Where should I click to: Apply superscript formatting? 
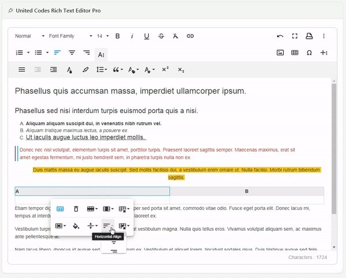[x=166, y=69]
